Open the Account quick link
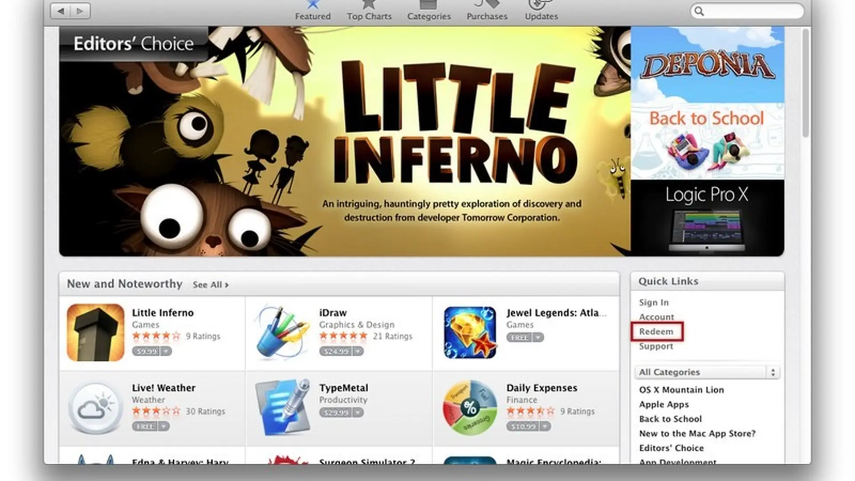Viewport: 855px width, 481px height. (x=656, y=317)
